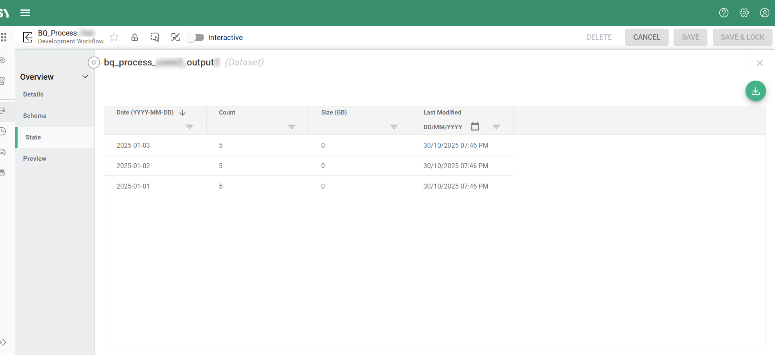The width and height of the screenshot is (775, 355).
Task: Click the Last Modified date input field
Action: point(443,127)
